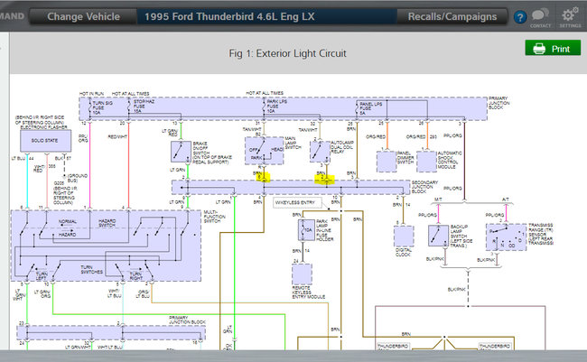Select the 1995 Ford Thunderbird vehicle title
Screen dimensions: 587x362
pyautogui.click(x=229, y=16)
